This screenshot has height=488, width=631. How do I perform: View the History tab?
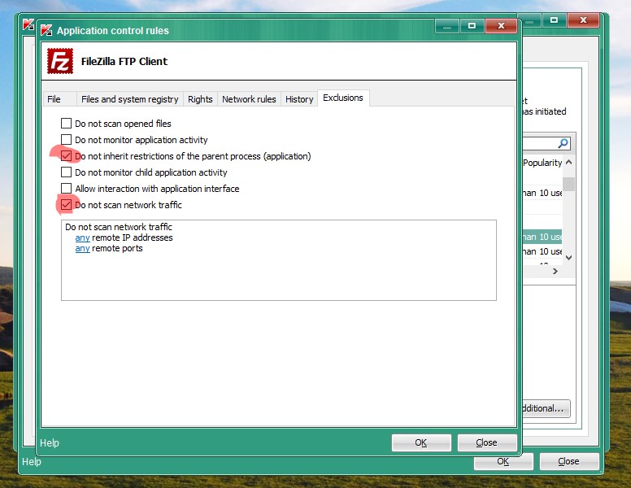pos(299,99)
